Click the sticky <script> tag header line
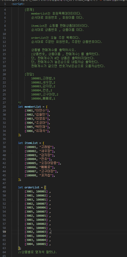127x257 pixels. [x=18, y=4]
